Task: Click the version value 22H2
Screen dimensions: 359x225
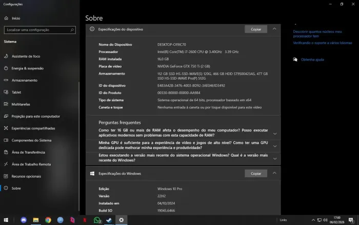Action: pyautogui.click(x=162, y=196)
